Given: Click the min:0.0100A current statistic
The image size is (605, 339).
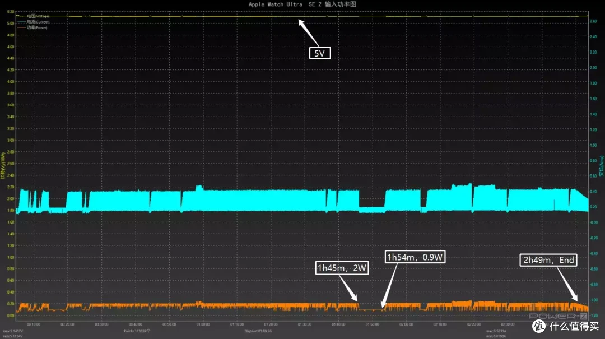Looking at the screenshot, I should pos(496,336).
